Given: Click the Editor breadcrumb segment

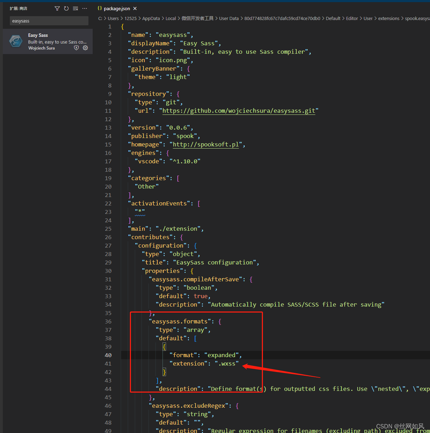Looking at the screenshot, I should (352, 19).
